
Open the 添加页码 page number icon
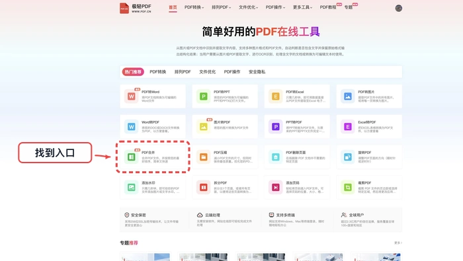tap(276, 187)
